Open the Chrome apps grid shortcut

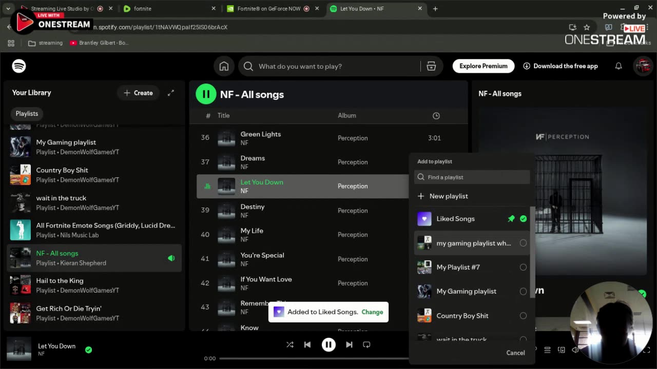pos(11,43)
